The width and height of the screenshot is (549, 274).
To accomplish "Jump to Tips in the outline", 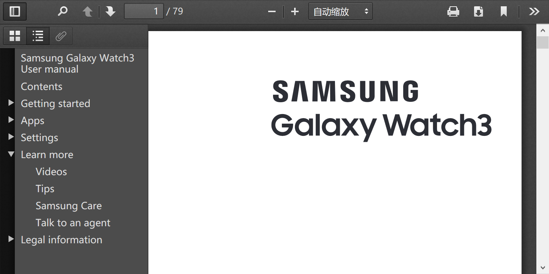I will click(x=45, y=188).
